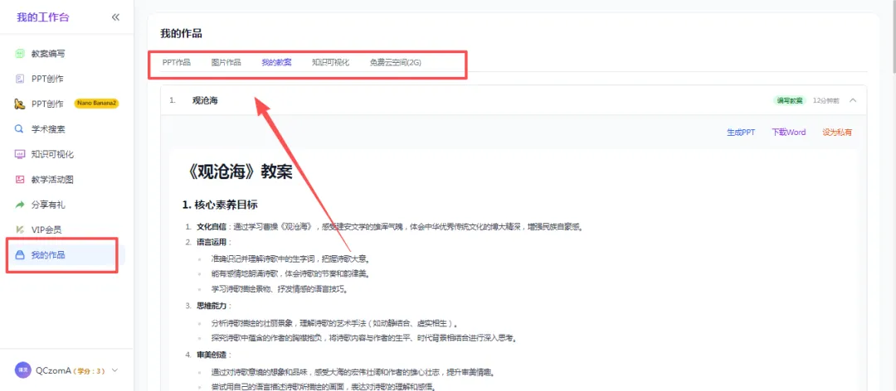The image size is (896, 391).
Task: Click the 编写教案 green tag
Action: [x=790, y=100]
